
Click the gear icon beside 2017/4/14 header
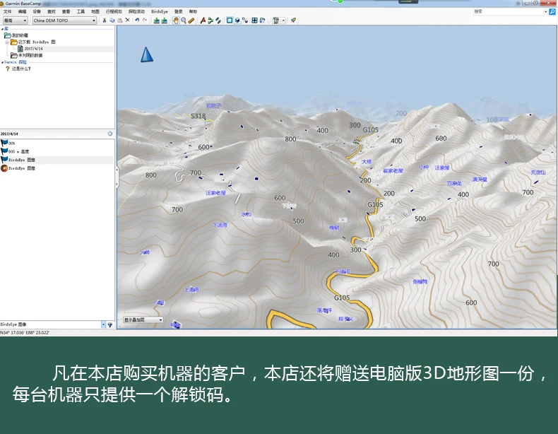click(x=110, y=134)
